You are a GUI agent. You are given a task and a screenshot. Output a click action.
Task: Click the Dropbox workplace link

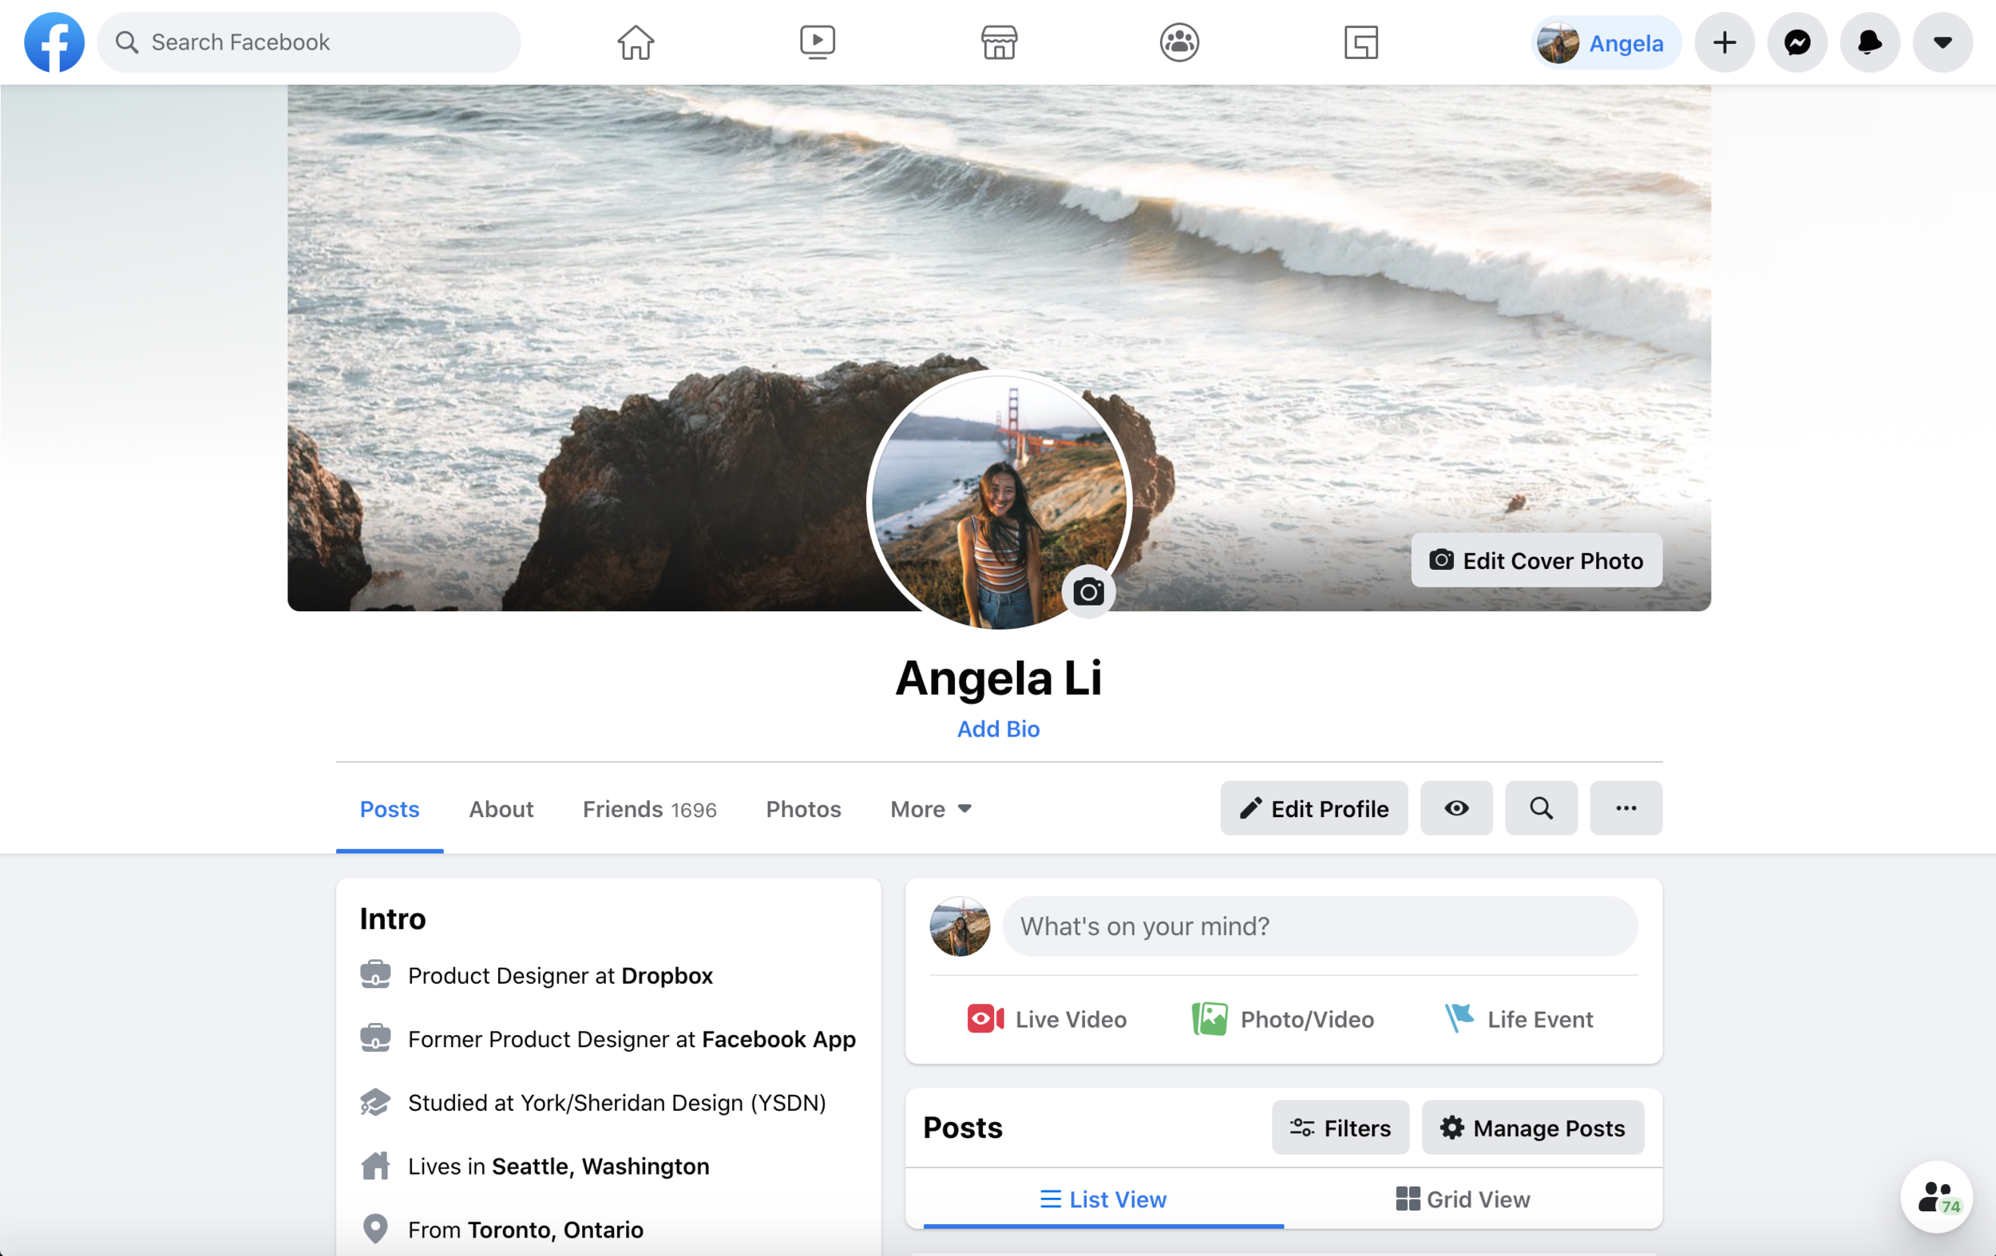tap(667, 975)
